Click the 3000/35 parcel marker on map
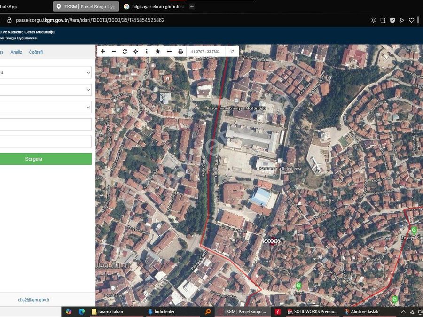Viewport: 423px width, 317px height. (x=273, y=241)
